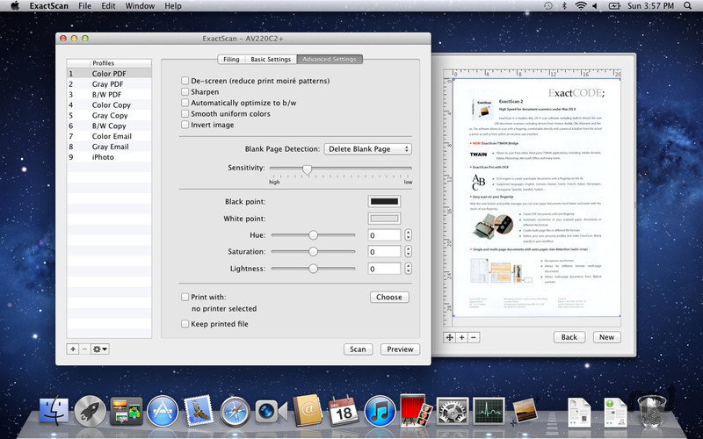
Task: Open System Preferences gears in Dock
Action: 453,411
